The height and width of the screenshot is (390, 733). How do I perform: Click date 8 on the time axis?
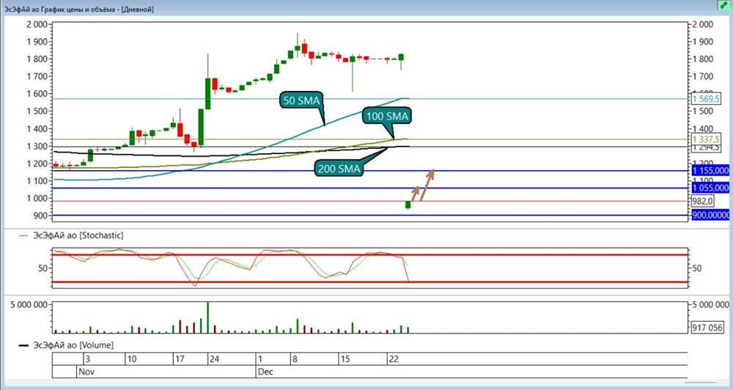tap(295, 359)
